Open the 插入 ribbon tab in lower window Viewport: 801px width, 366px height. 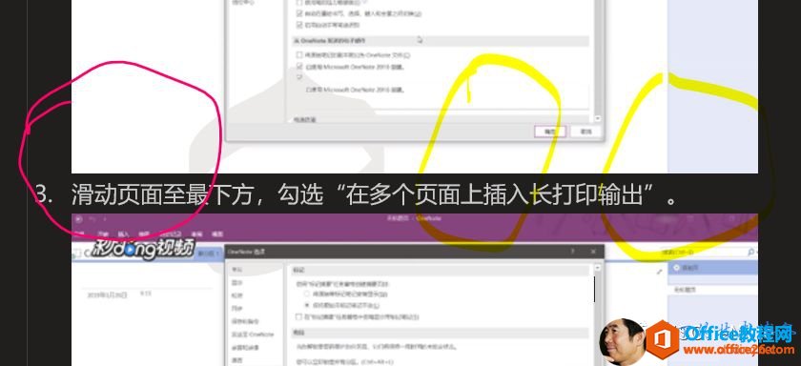point(124,234)
